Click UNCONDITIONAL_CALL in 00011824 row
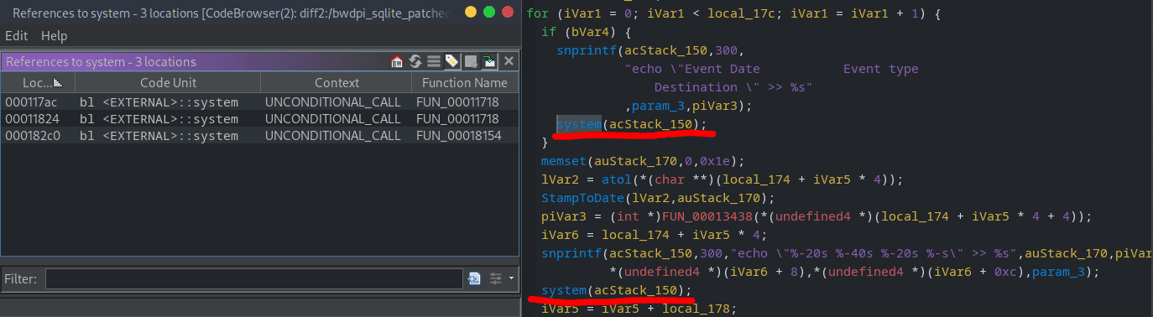Image resolution: width=1153 pixels, height=317 pixels. pyautogui.click(x=333, y=119)
